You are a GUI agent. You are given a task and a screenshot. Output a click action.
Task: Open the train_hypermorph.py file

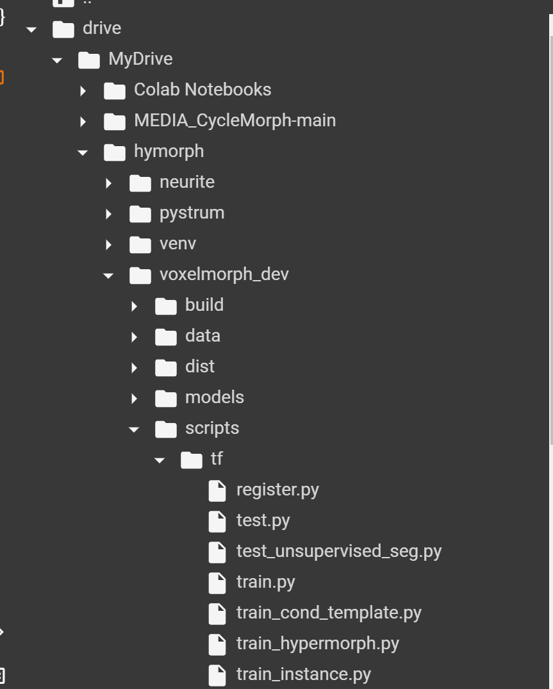click(318, 643)
